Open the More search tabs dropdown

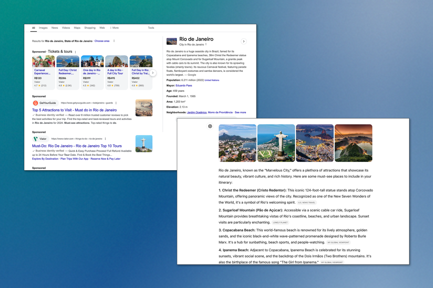[114, 28]
